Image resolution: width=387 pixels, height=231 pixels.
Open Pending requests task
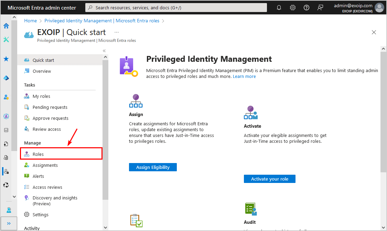click(50, 107)
